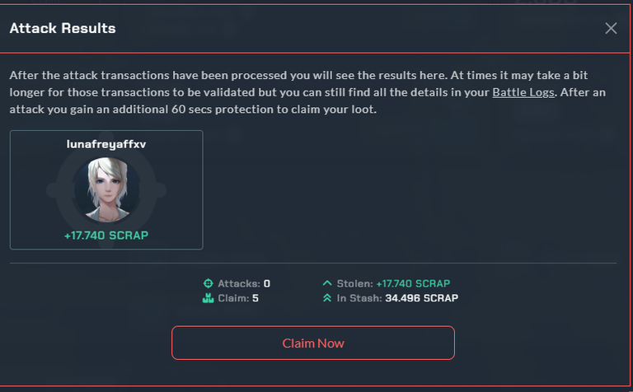
Task: Click the Claim label in the stats
Action: tap(233, 298)
